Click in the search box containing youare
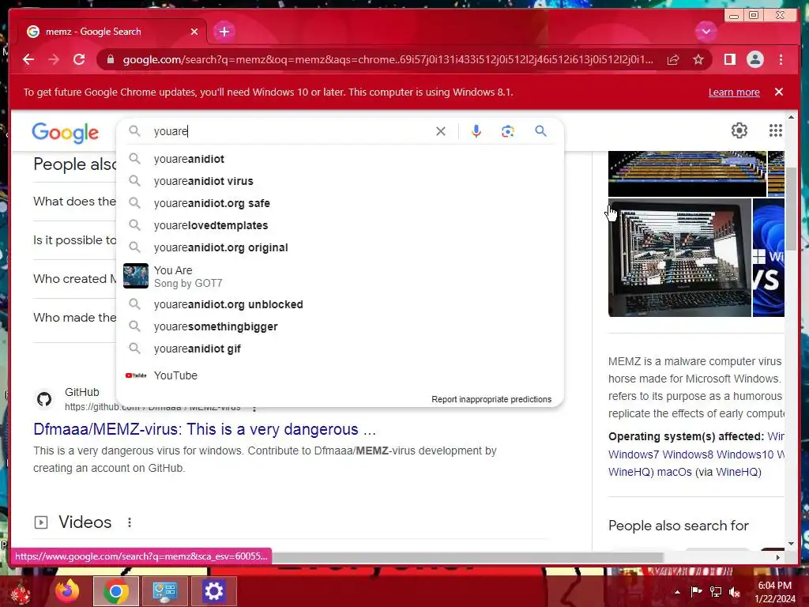This screenshot has width=809, height=607. click(292, 131)
